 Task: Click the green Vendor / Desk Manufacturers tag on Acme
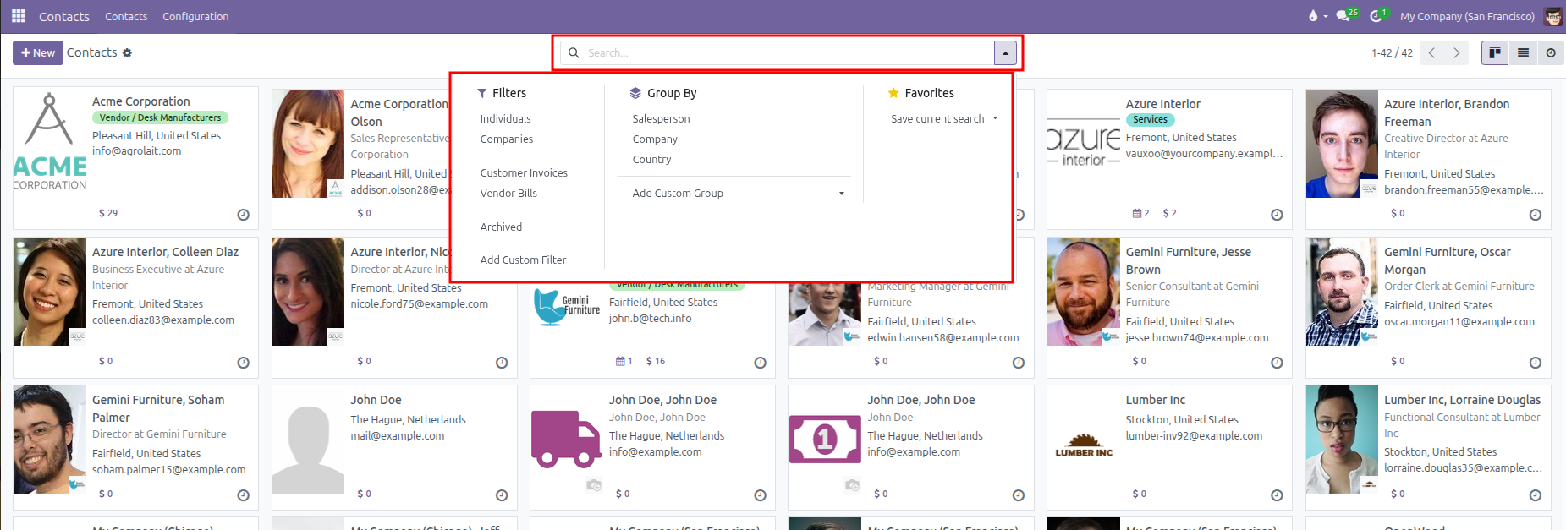tap(160, 117)
